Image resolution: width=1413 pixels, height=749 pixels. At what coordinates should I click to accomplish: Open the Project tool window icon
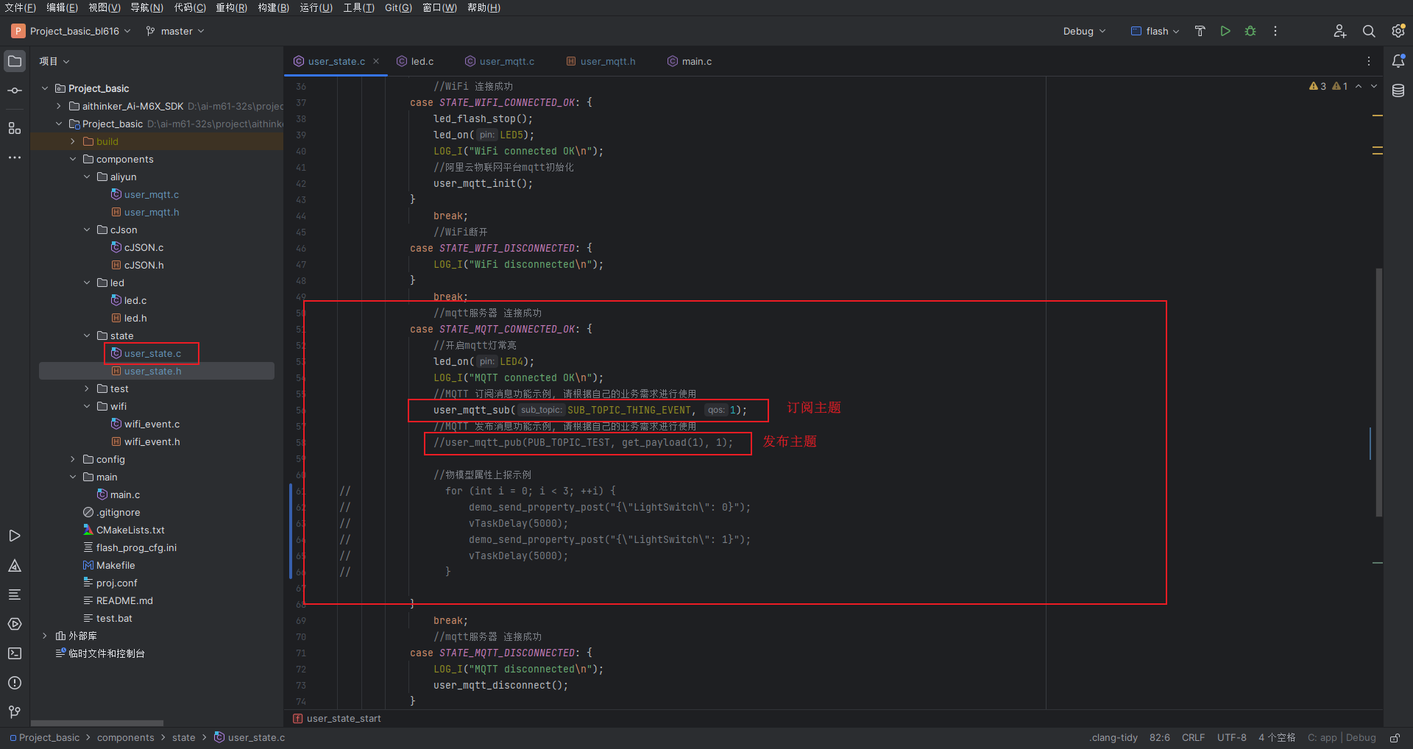pyautogui.click(x=15, y=61)
